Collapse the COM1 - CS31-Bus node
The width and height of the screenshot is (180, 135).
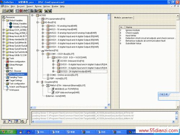(x=43, y=54)
